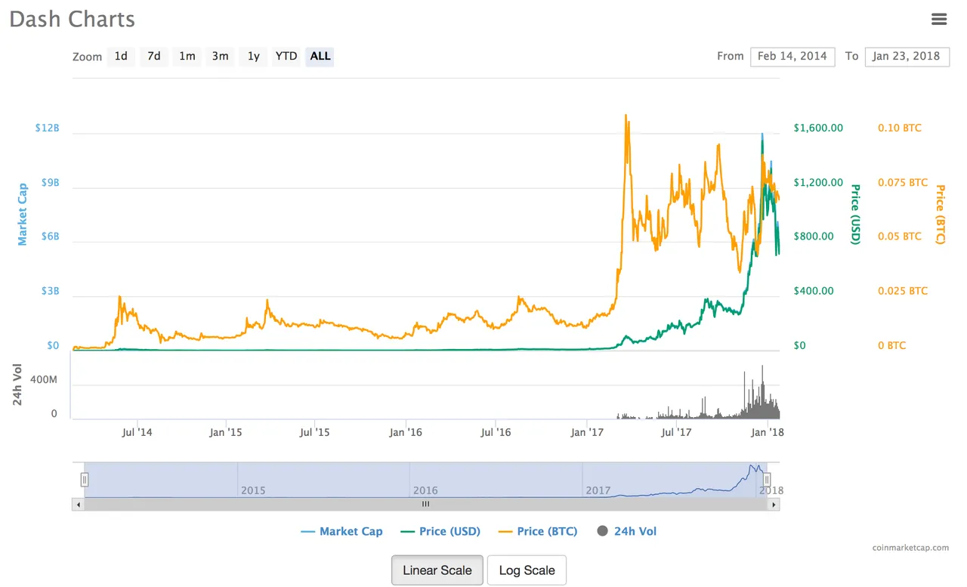Click the 2017 label in the navigator
967x587 pixels.
click(x=598, y=490)
